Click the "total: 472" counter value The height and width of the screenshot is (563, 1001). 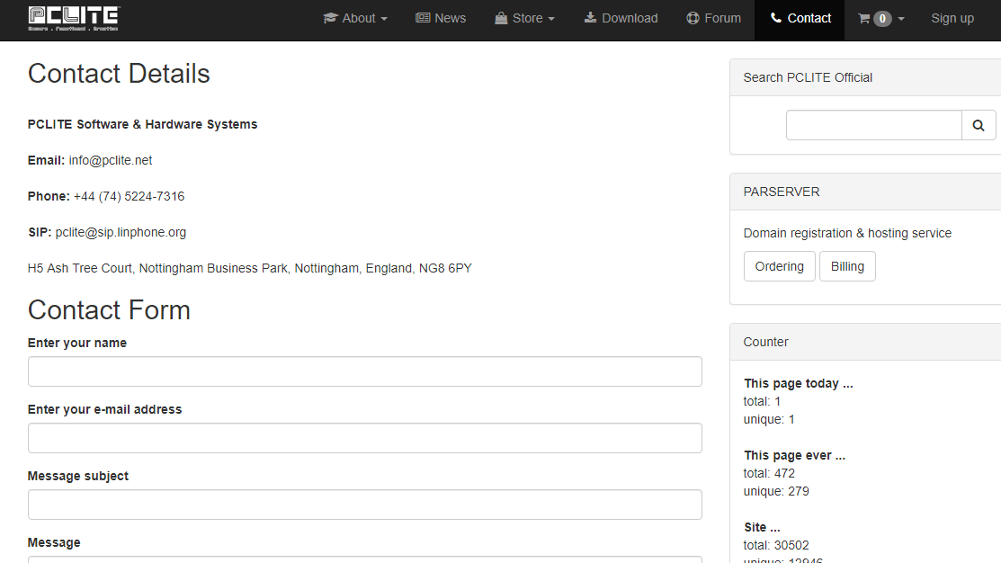pyautogui.click(x=769, y=473)
